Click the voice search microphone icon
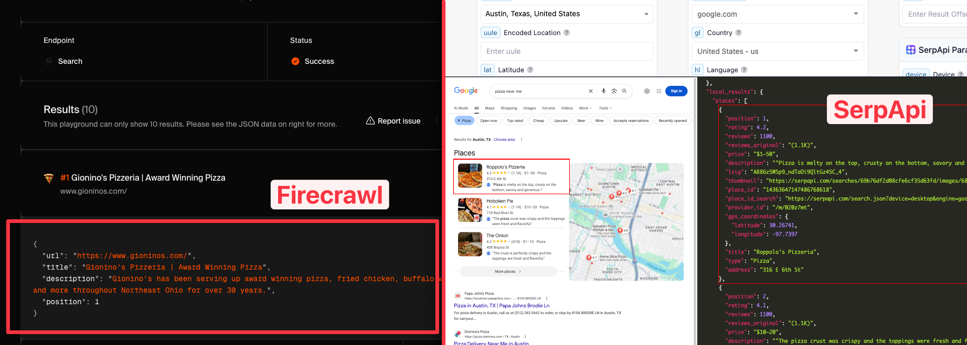Screen dimensions: 967x345 pos(603,91)
